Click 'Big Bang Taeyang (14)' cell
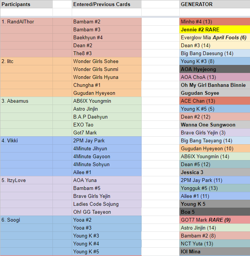 click(x=215, y=140)
